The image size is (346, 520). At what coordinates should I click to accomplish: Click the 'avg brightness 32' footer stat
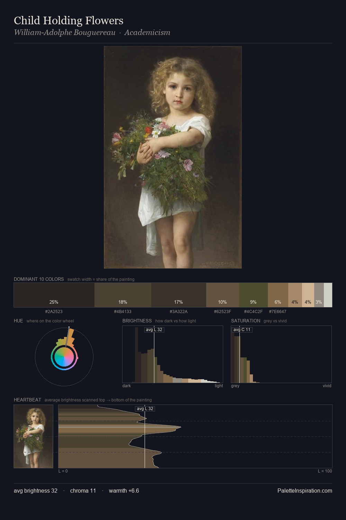click(36, 491)
